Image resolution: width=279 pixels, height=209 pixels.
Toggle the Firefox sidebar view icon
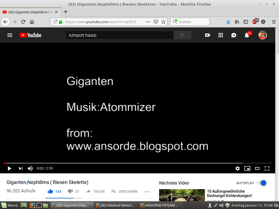click(246, 22)
